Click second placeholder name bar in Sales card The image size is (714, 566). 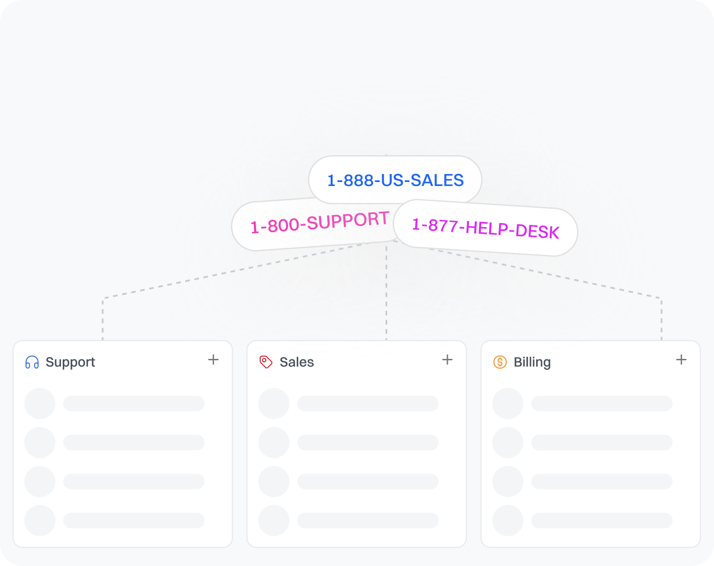coord(368,442)
